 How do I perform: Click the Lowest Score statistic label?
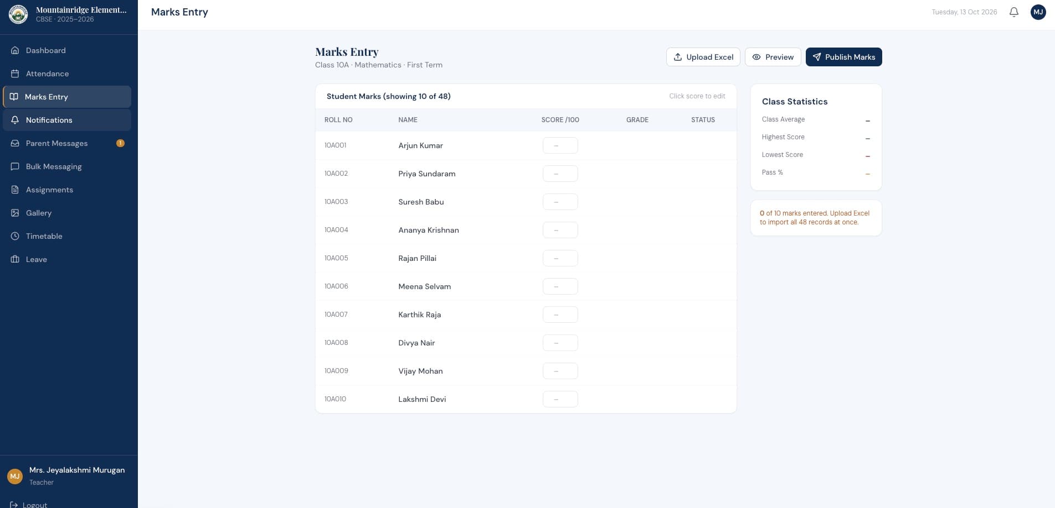782,155
